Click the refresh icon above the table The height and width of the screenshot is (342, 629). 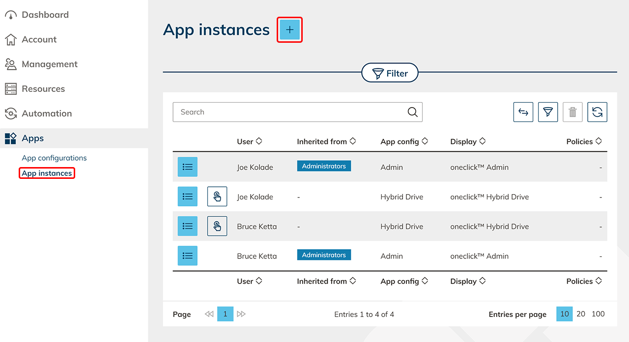pyautogui.click(x=597, y=112)
